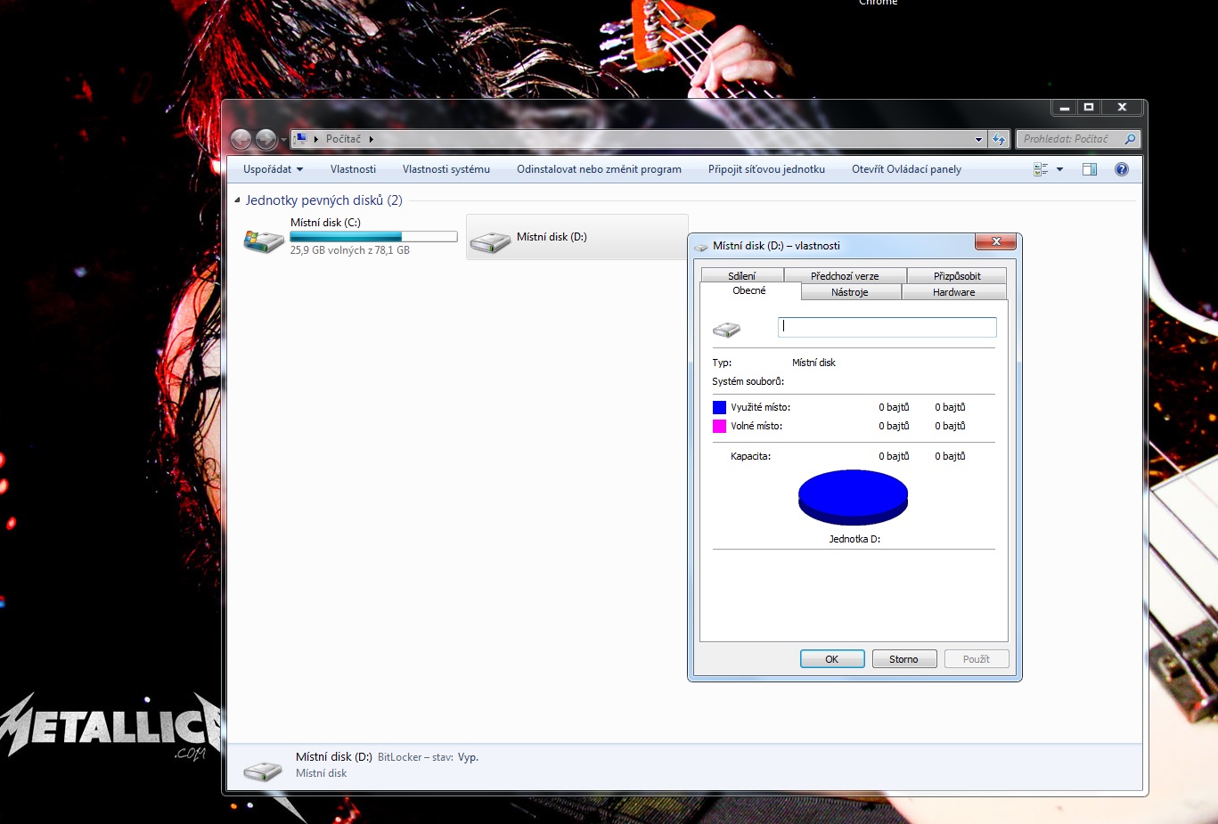Click the search magnifier icon in Prohledat box

[1130, 139]
